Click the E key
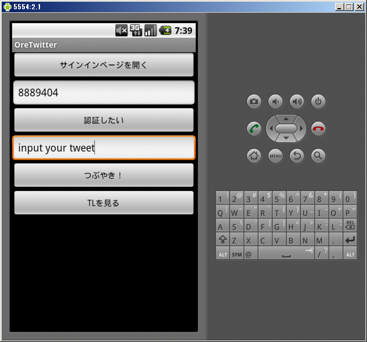Image resolution: width=367 pixels, height=342 pixels. tap(251, 212)
